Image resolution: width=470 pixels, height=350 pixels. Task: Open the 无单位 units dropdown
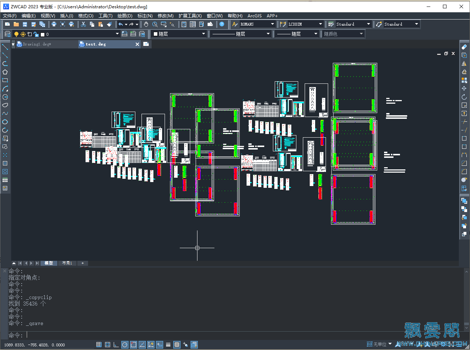390,344
